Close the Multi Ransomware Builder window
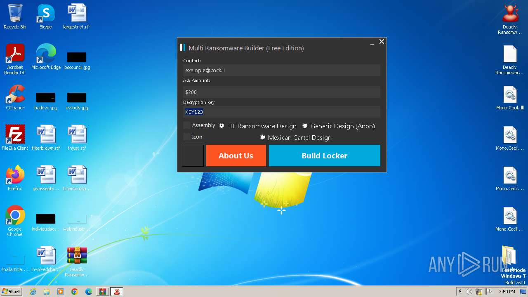The height and width of the screenshot is (297, 528). point(382,42)
